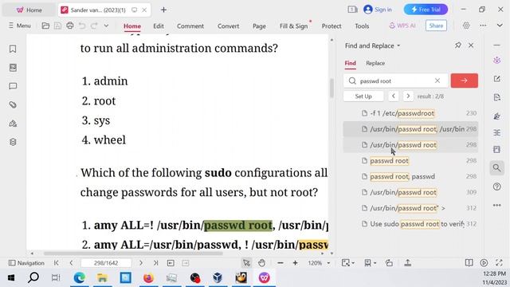Open the thumbnails panel icon in left sidebar

pos(13,67)
